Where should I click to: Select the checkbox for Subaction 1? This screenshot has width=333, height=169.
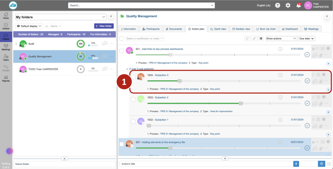click(x=133, y=121)
